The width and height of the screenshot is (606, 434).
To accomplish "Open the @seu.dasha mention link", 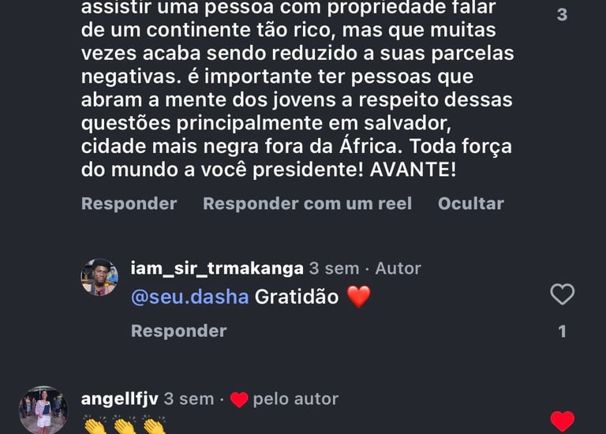I will click(189, 297).
